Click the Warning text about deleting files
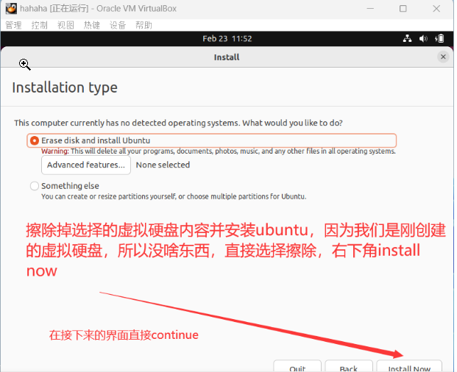This screenshot has width=457, height=372. (219, 151)
